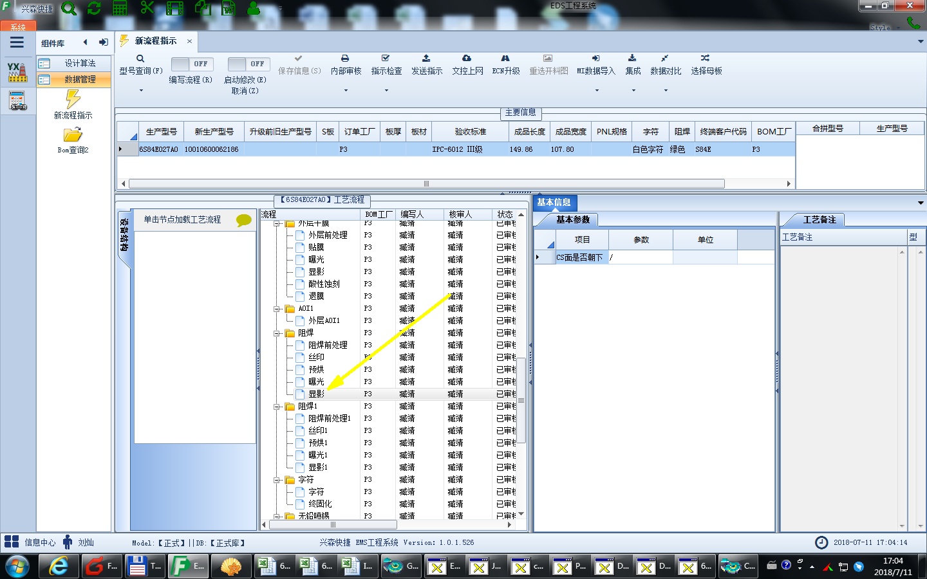Image resolution: width=927 pixels, height=579 pixels.
Task: Click 内部审核 print icon button
Action: coord(346,65)
